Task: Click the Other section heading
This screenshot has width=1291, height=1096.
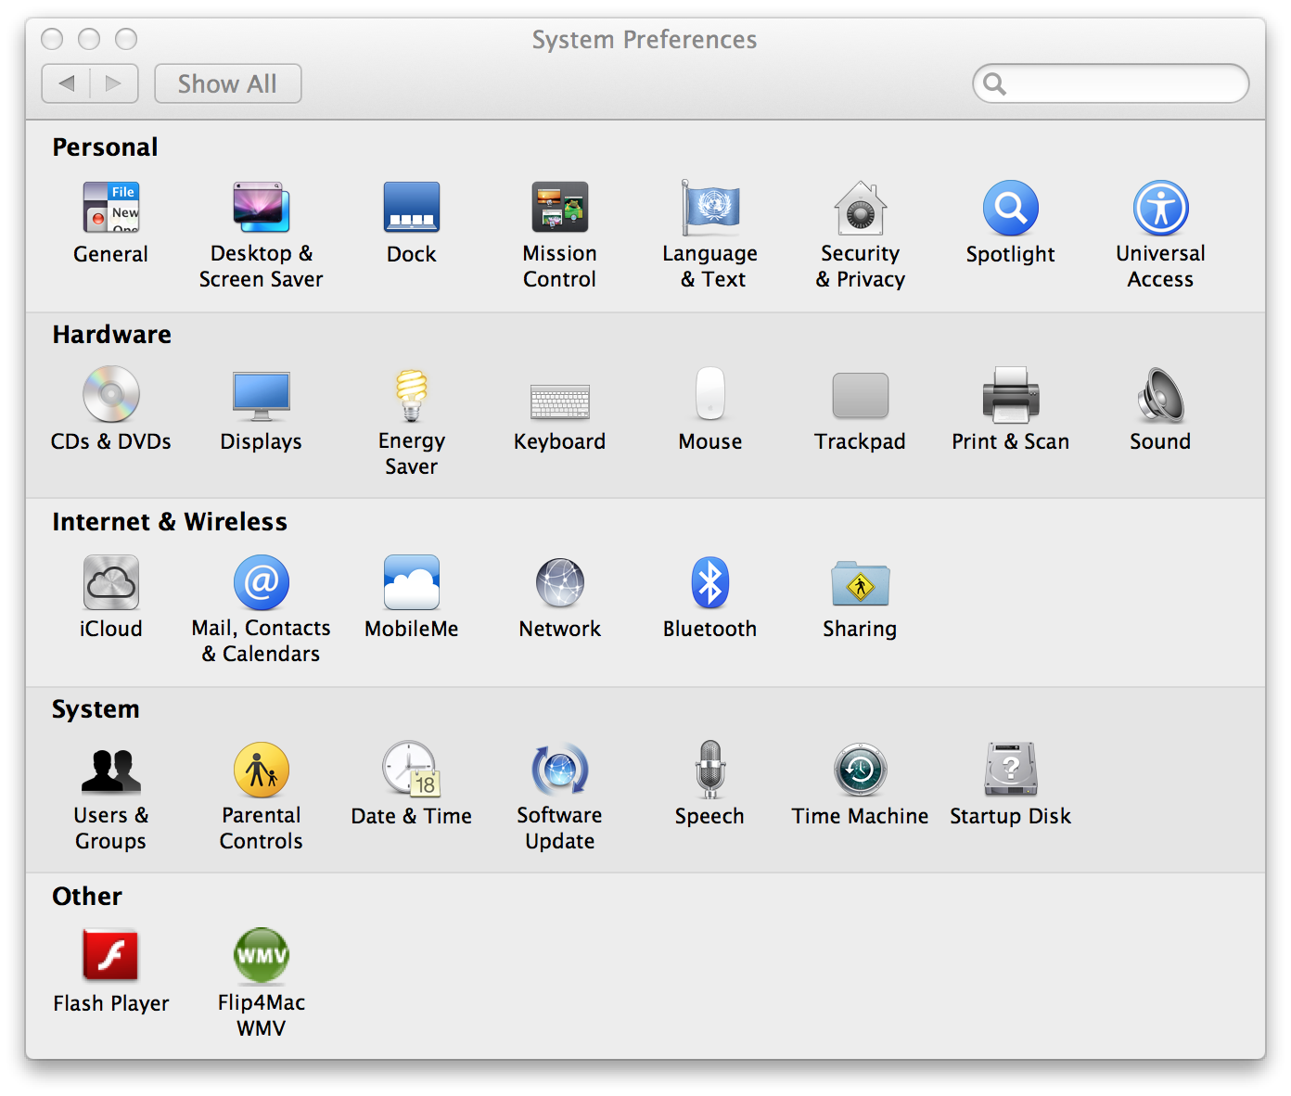Action: [87, 897]
